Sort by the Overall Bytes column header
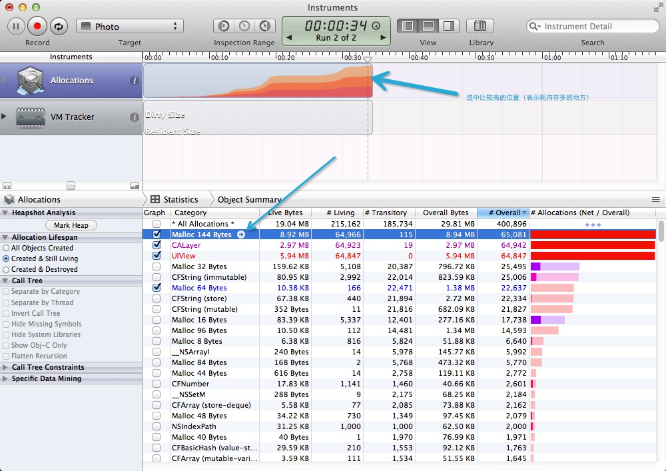This screenshot has width=666, height=471. tap(446, 213)
